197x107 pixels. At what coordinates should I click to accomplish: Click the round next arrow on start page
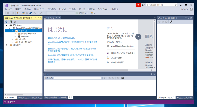[x=138, y=37]
